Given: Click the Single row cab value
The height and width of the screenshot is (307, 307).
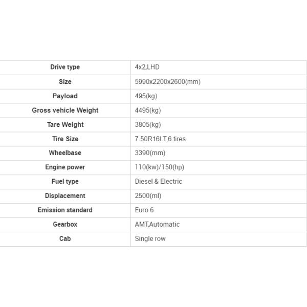Looking at the screenshot, I should pyautogui.click(x=150, y=239).
